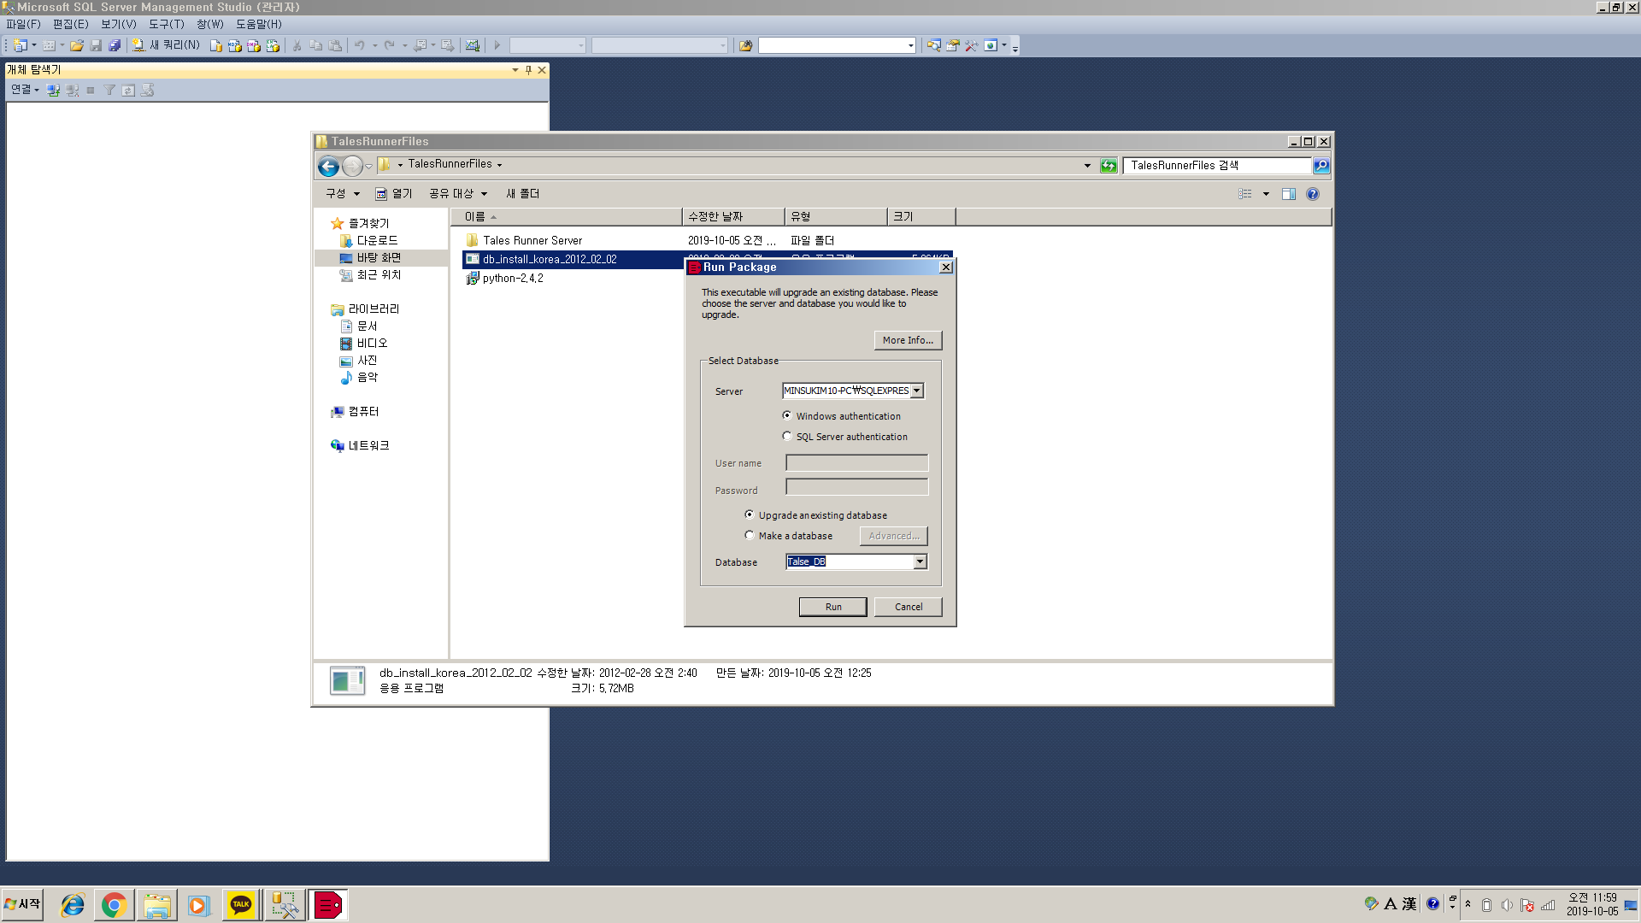Open the available databases combo in SSMS toolbar
Image resolution: width=1641 pixels, height=923 pixels.
tap(660, 45)
